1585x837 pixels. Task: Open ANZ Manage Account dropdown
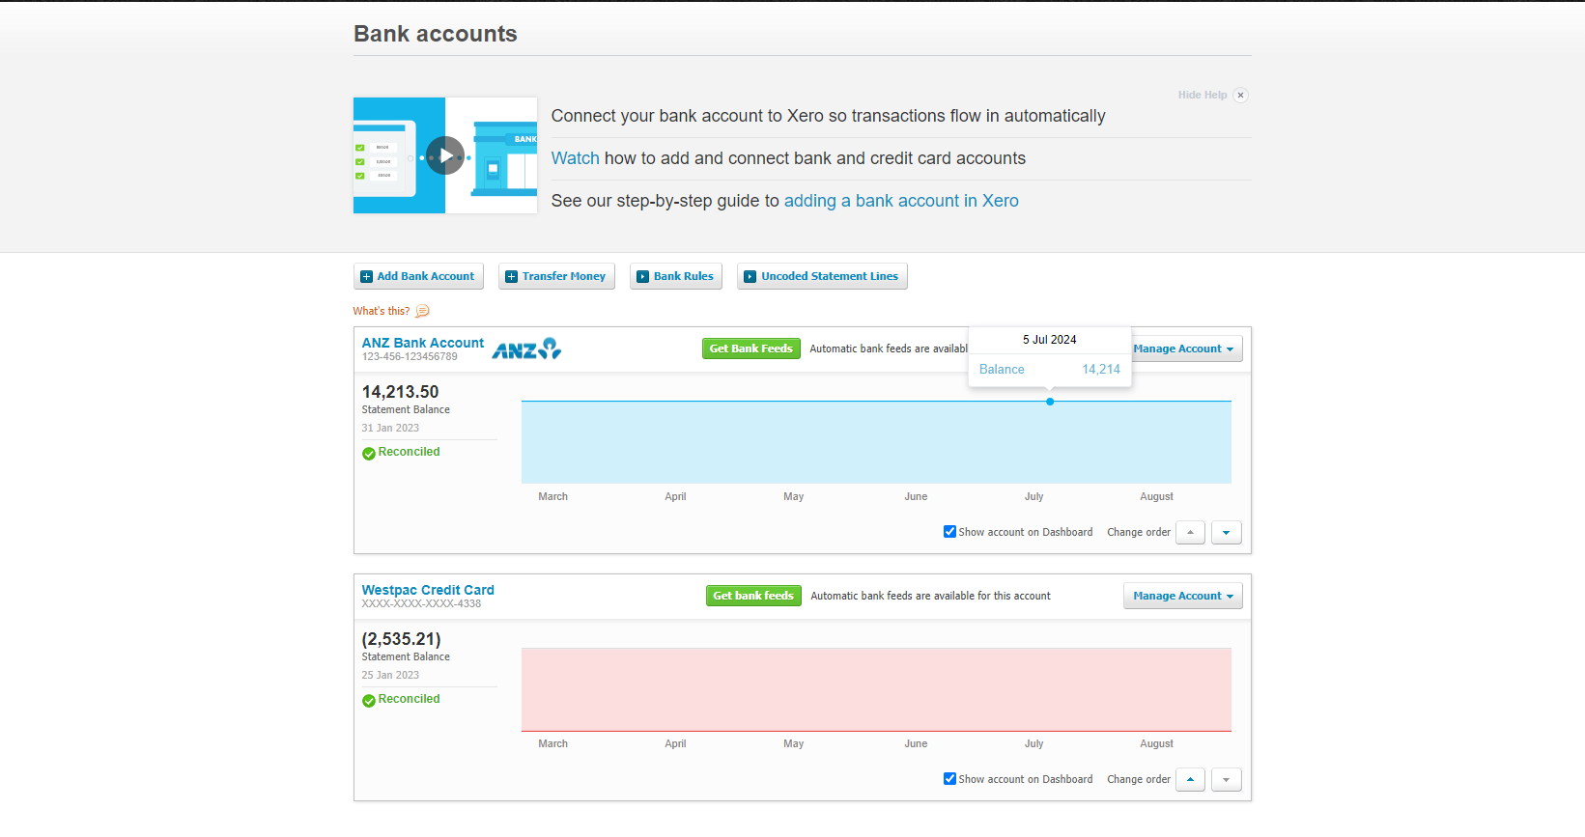point(1184,349)
